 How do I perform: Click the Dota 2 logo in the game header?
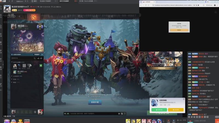33,17
